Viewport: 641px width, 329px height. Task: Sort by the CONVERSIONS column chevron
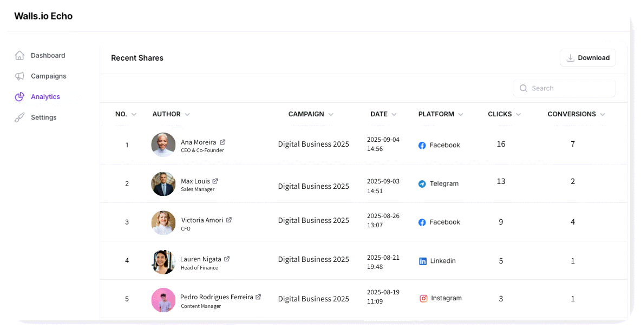[603, 114]
